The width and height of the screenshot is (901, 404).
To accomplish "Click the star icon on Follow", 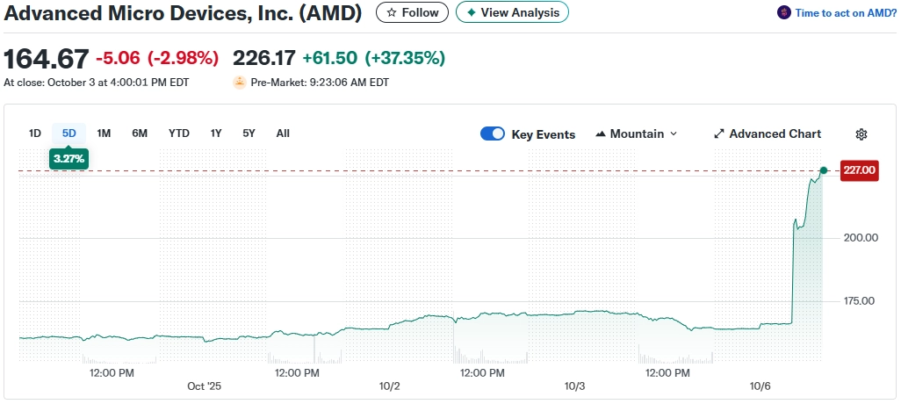I will tap(392, 12).
